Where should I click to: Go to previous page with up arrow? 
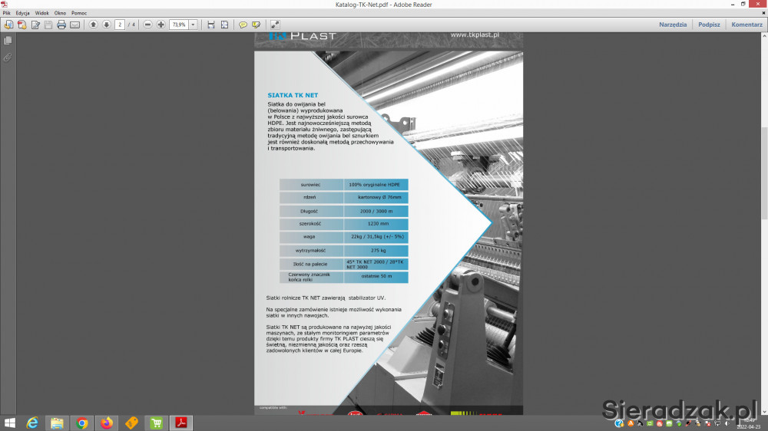(x=94, y=25)
